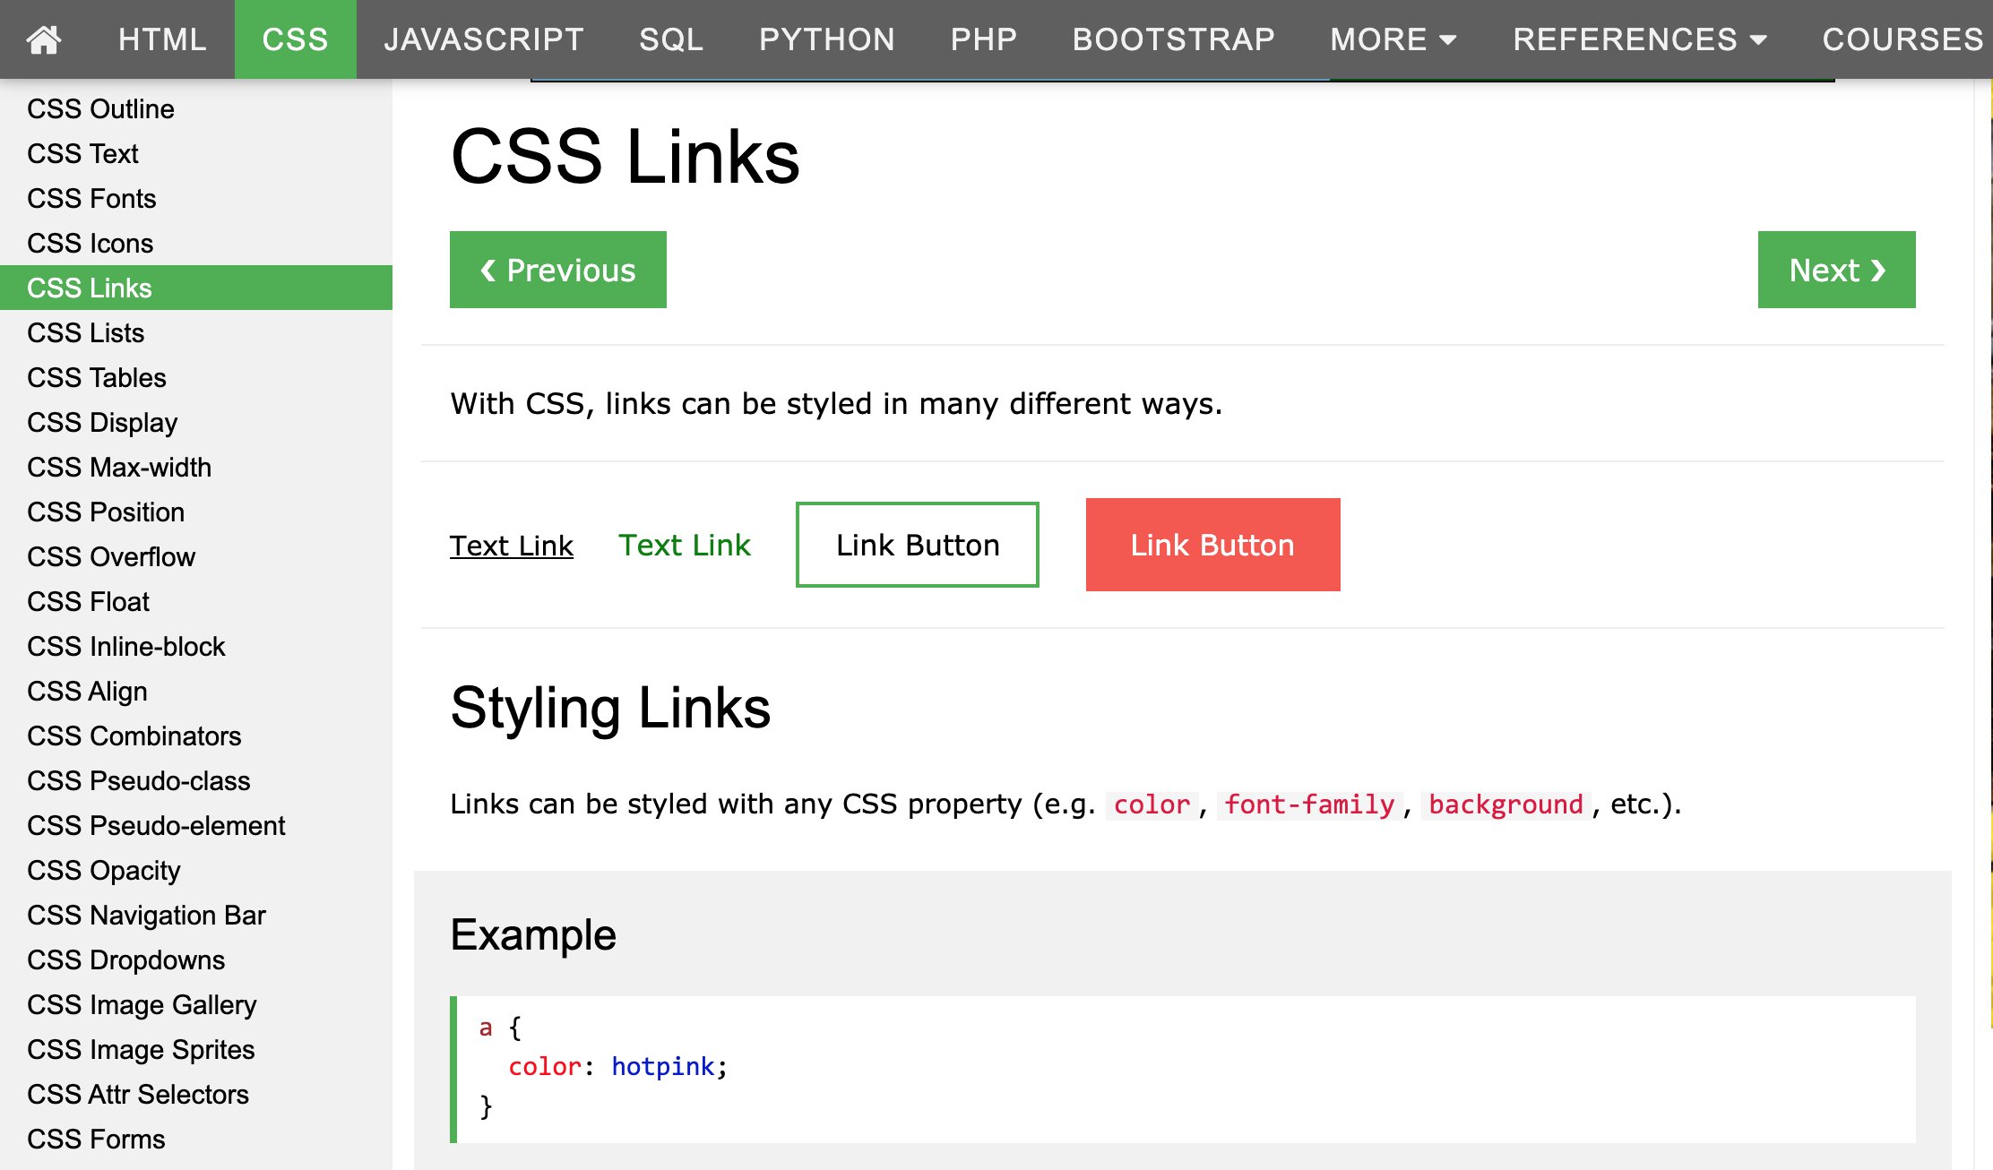Click the green Text Link example
The height and width of the screenshot is (1170, 1993).
pos(685,545)
